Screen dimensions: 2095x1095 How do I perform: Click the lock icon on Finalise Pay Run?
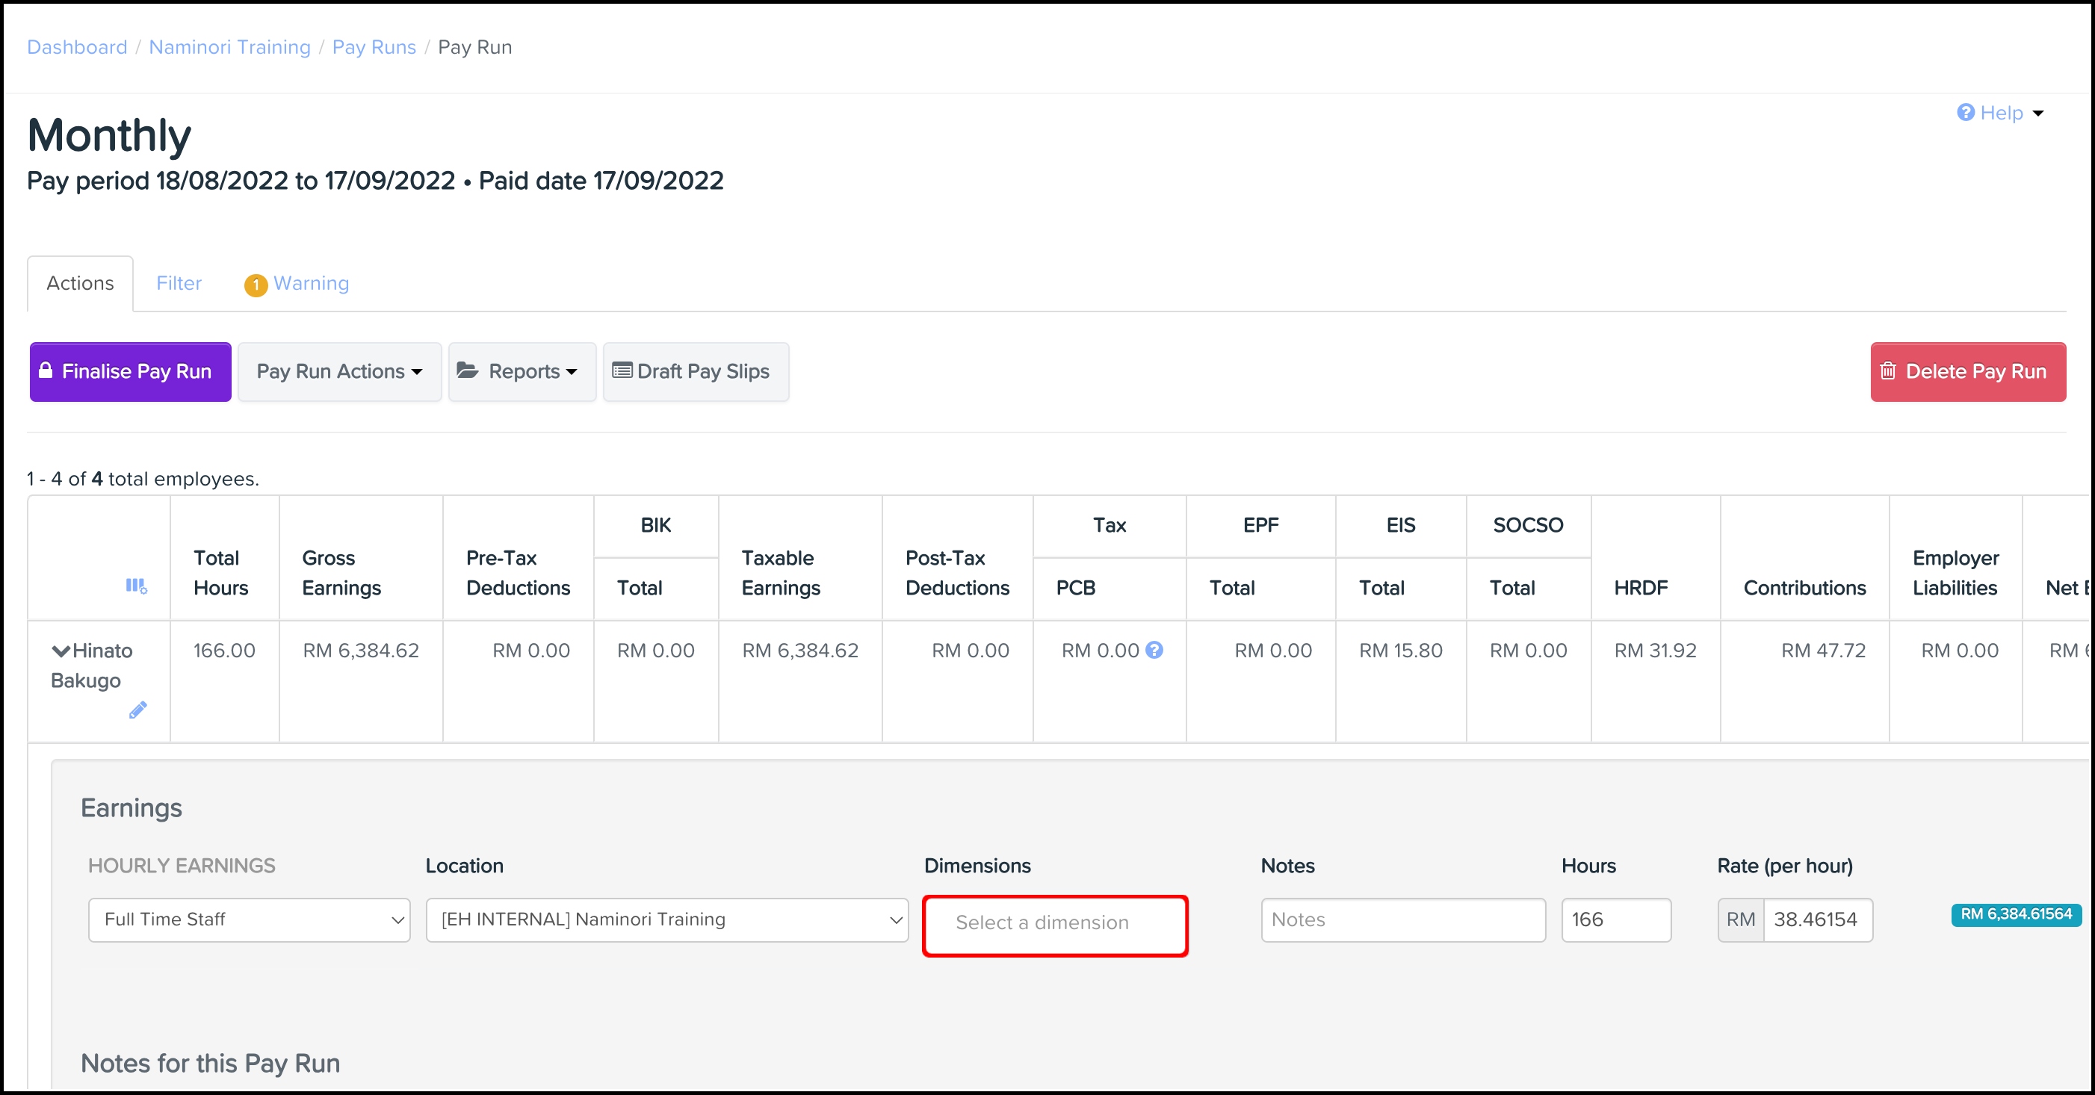46,370
